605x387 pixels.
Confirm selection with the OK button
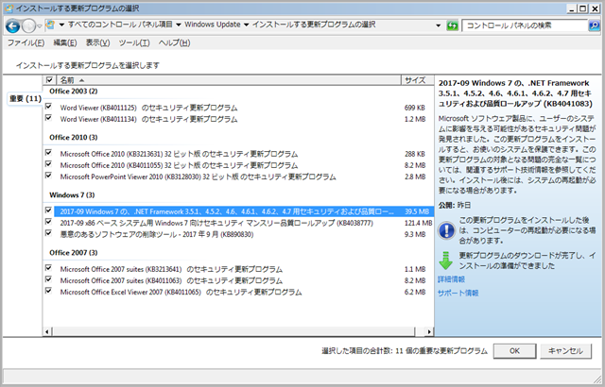coord(514,351)
